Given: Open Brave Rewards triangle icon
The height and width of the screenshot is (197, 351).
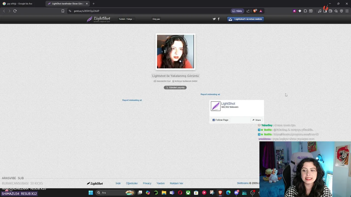Looking at the screenshot, I should coord(261,11).
